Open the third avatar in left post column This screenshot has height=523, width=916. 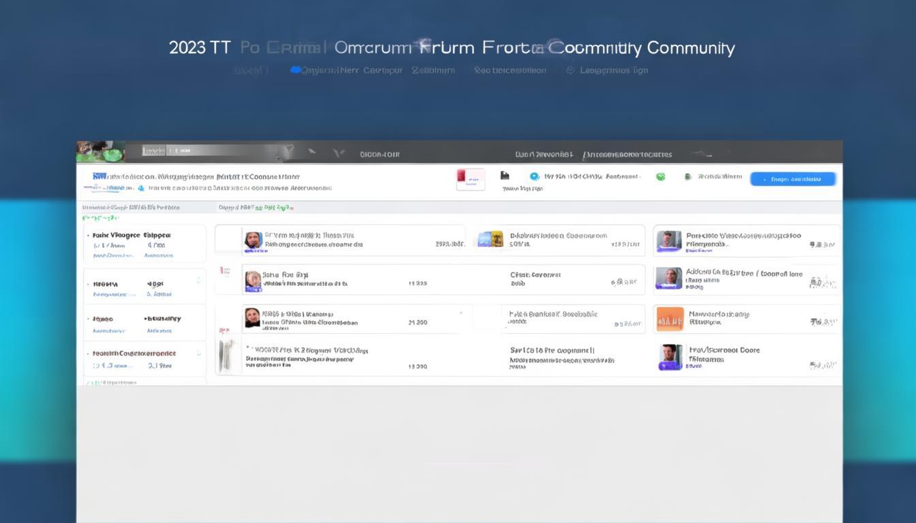pos(252,318)
